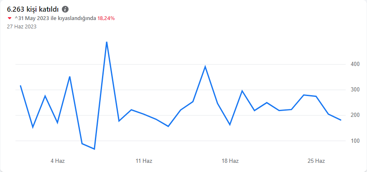This screenshot has height=172, width=367.
Task: Click the info icon beside the title
Action: point(65,9)
